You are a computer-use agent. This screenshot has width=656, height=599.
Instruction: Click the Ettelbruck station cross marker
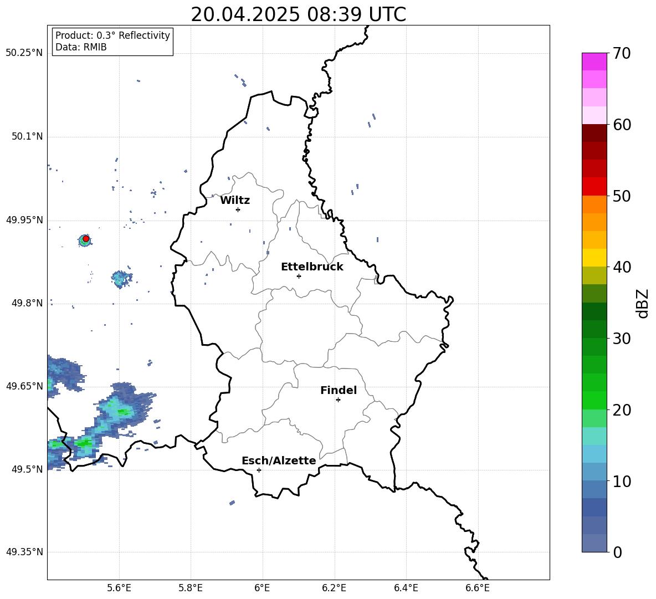(x=299, y=276)
